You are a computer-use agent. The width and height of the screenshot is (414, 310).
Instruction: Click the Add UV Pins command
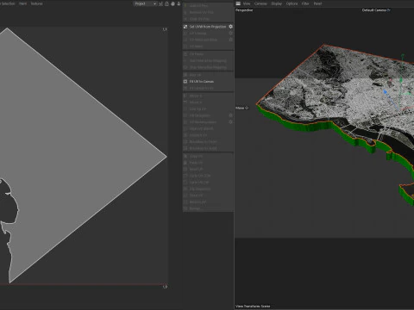pos(198,6)
